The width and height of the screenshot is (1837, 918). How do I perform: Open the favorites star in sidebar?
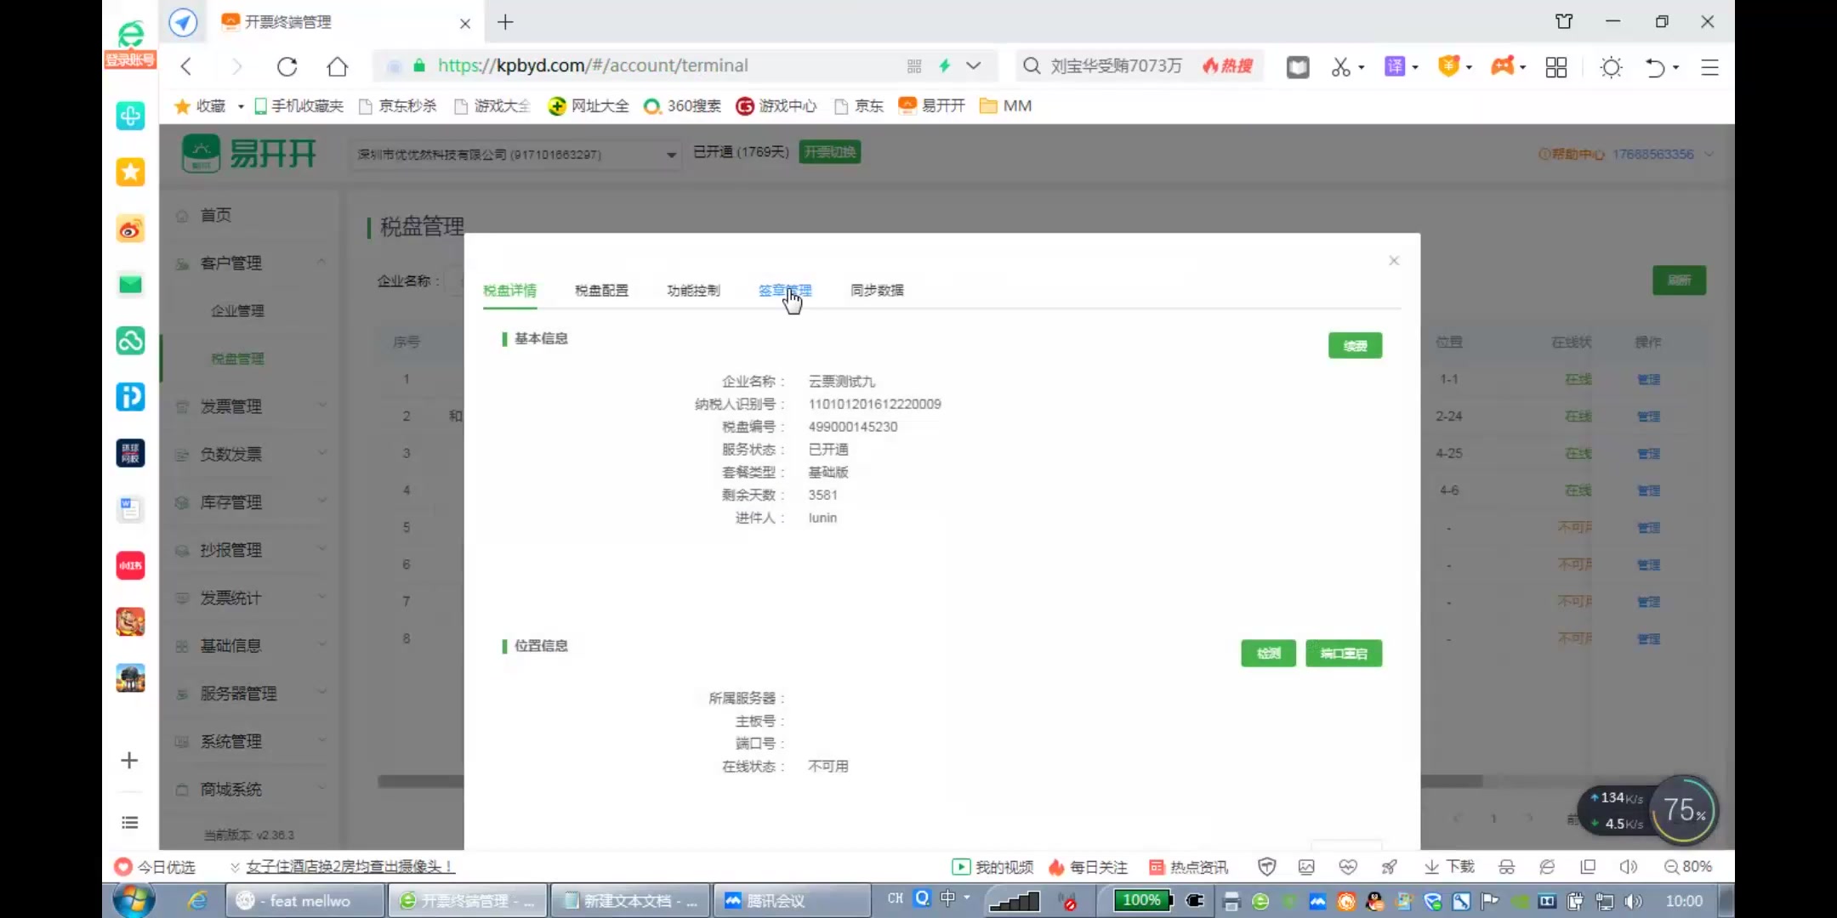(130, 172)
